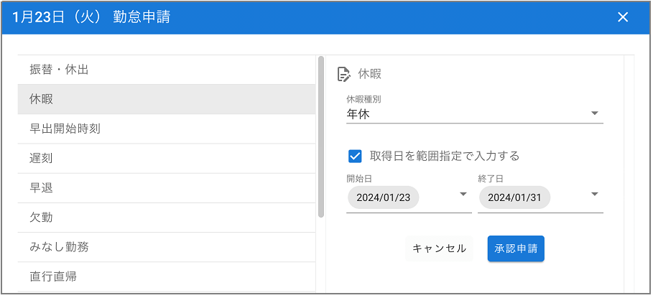Click the 2024/01/31 end date chip
The height and width of the screenshot is (298, 653).
[515, 197]
